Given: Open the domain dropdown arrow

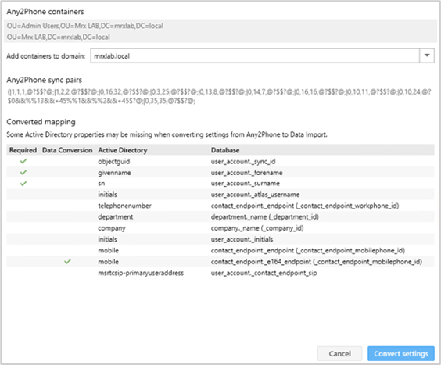Looking at the screenshot, I should pyautogui.click(x=427, y=55).
